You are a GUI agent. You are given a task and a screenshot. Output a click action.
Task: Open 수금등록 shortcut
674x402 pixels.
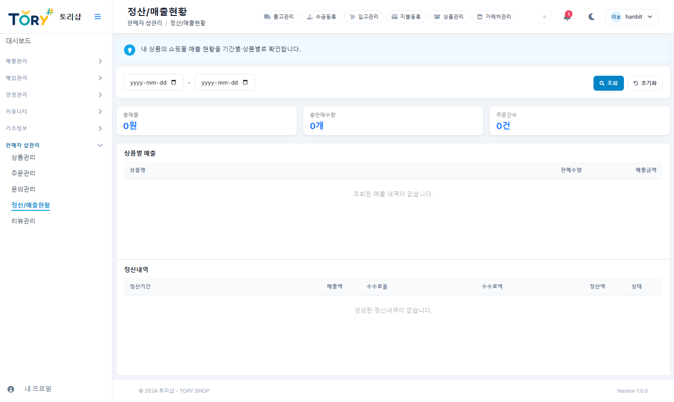coord(322,17)
